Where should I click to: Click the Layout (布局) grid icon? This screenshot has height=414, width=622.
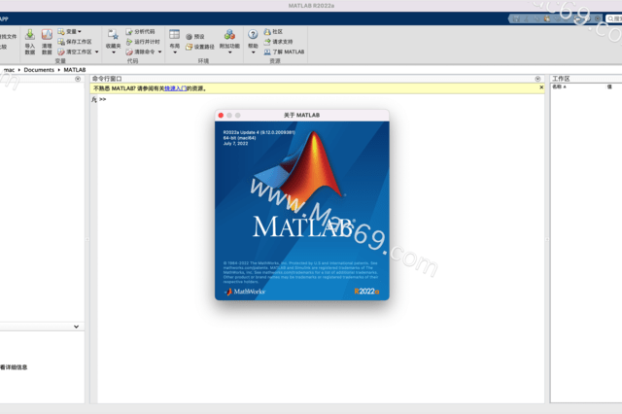coord(175,35)
